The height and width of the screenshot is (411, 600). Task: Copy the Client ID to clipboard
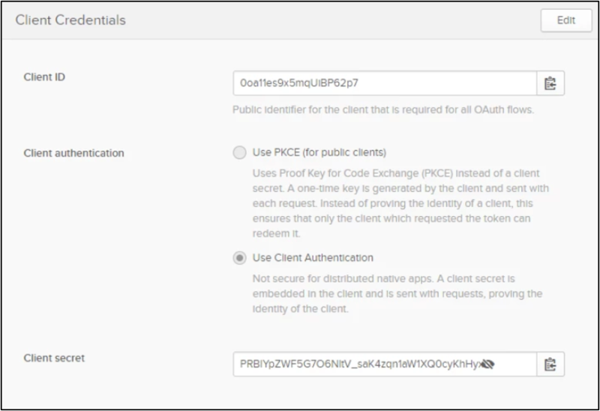(550, 83)
